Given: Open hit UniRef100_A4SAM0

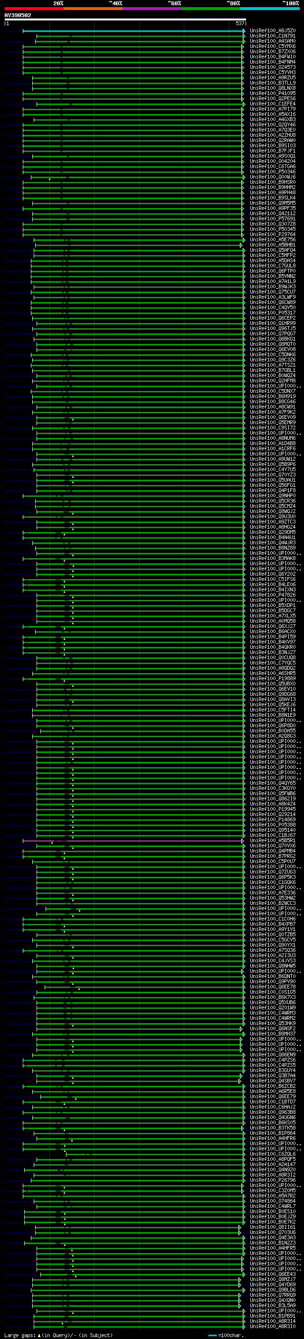Looking at the screenshot, I should pyautogui.click(x=273, y=41).
